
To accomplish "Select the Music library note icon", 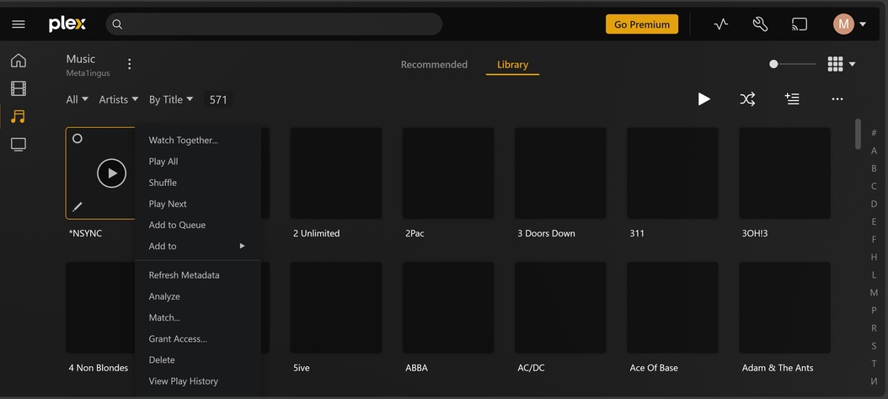I will click(19, 117).
